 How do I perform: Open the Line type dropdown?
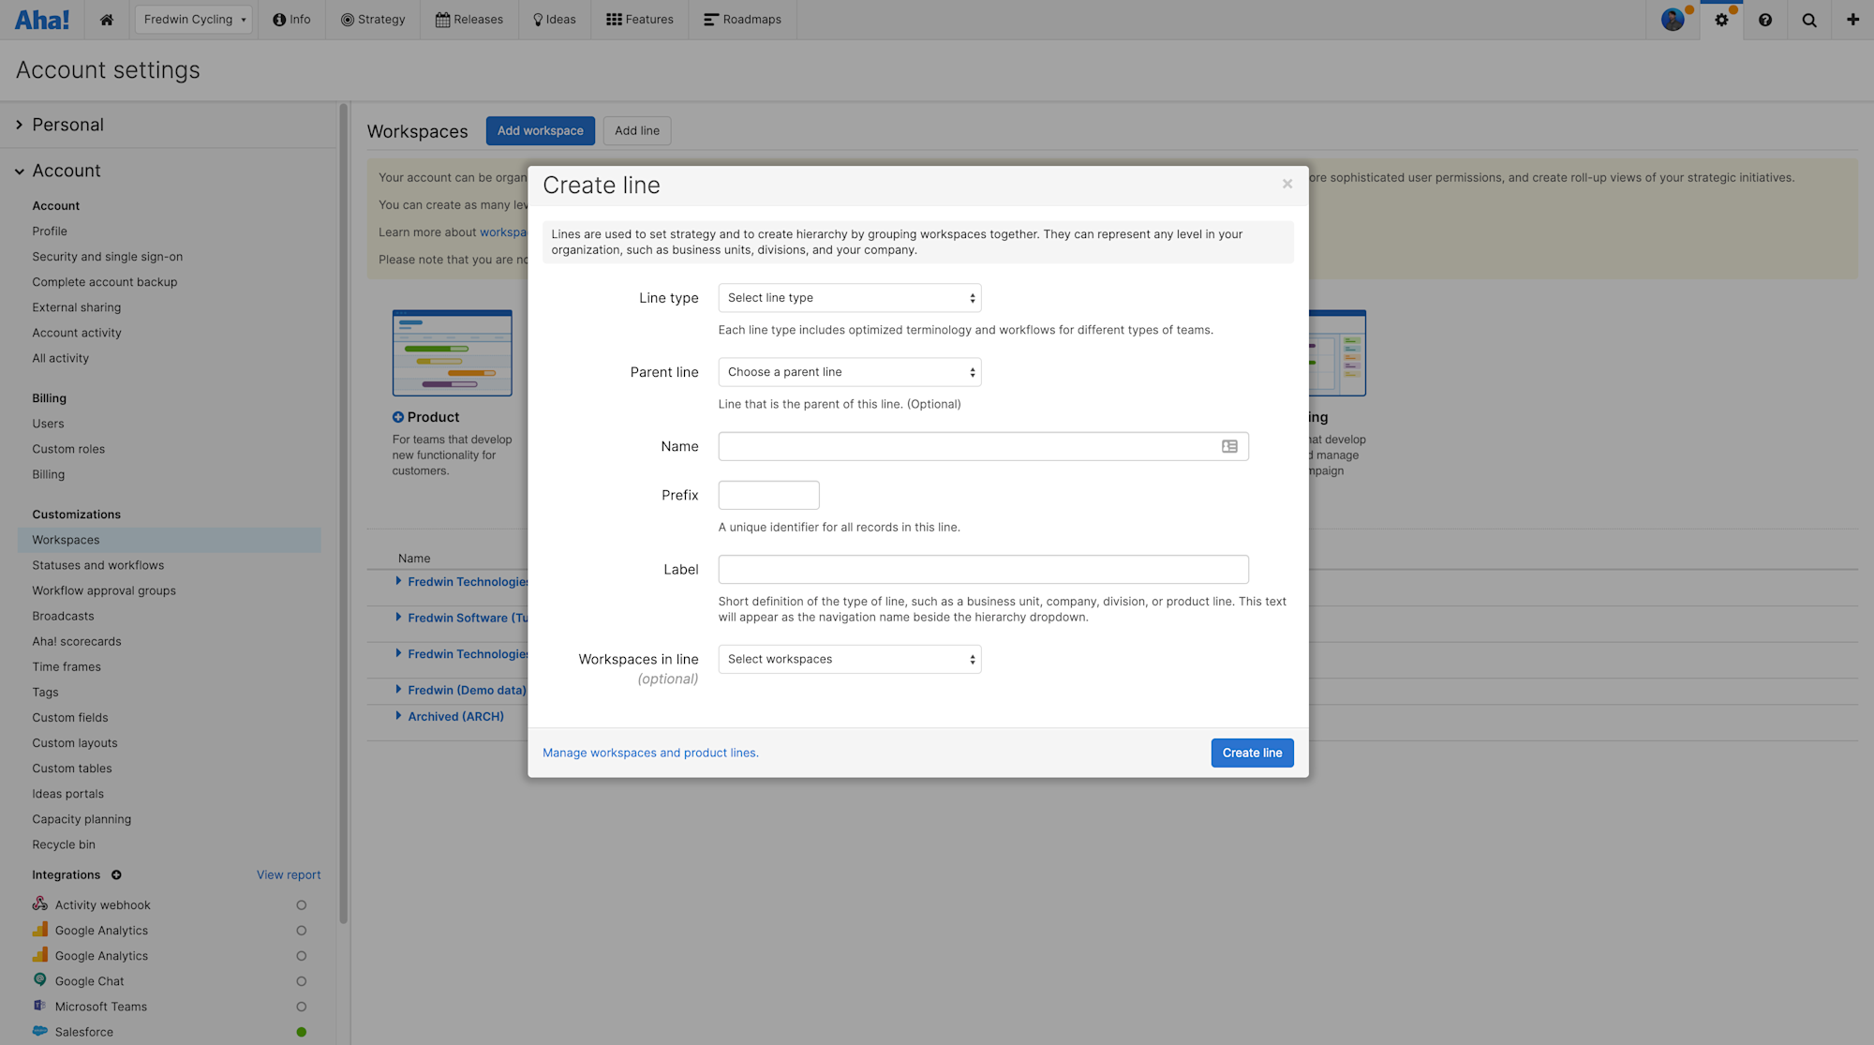849,298
